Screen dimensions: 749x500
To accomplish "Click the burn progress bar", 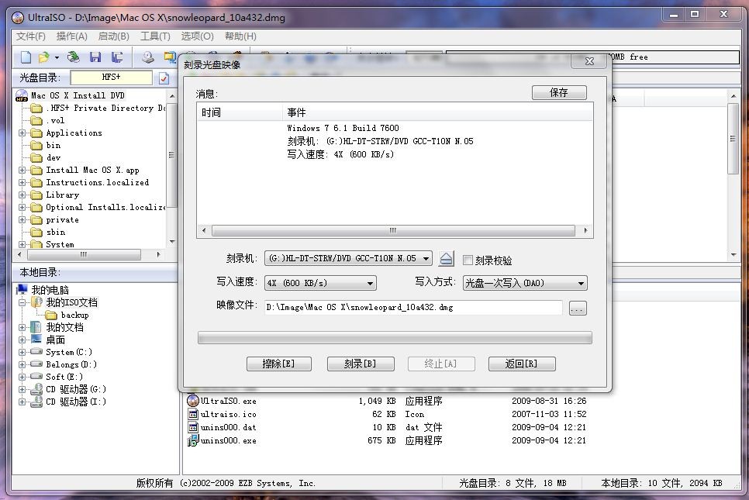I will [395, 338].
